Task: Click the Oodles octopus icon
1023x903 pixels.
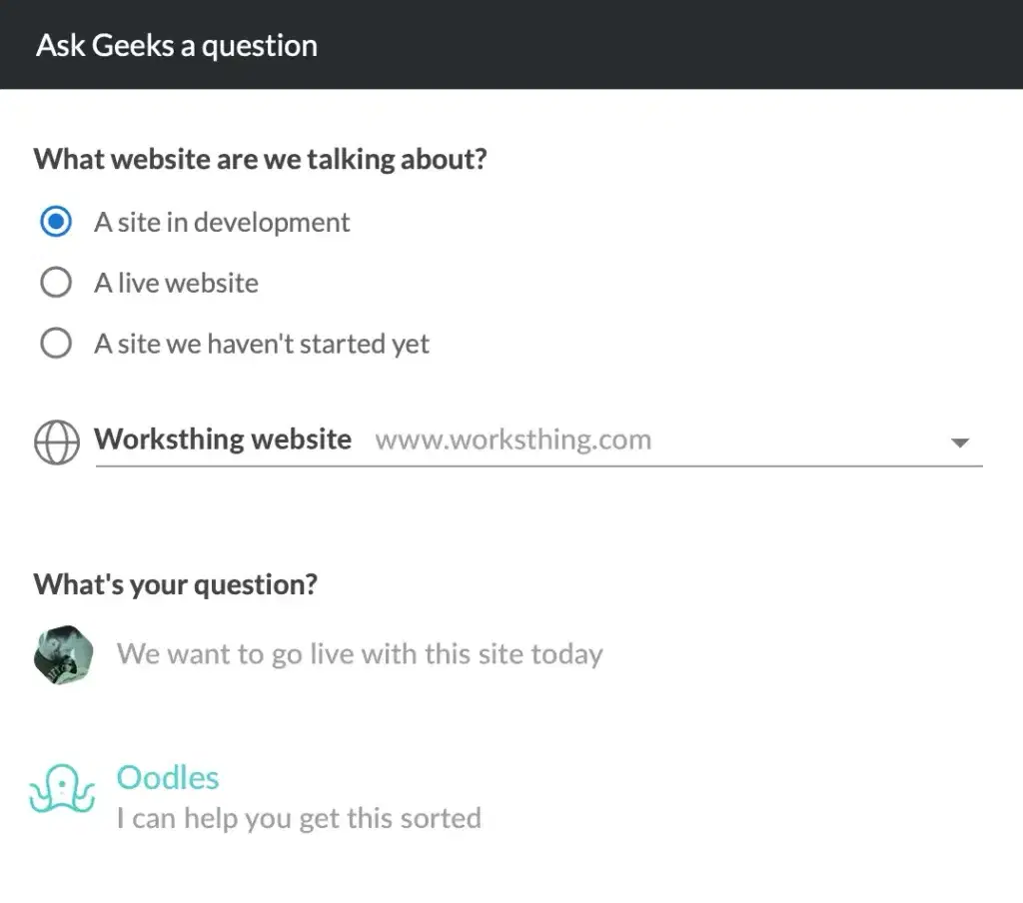Action: [x=62, y=789]
